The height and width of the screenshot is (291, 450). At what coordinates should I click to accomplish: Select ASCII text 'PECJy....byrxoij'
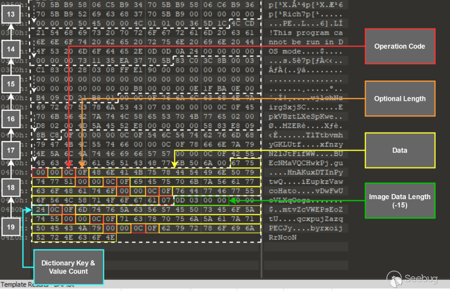pos(305,228)
